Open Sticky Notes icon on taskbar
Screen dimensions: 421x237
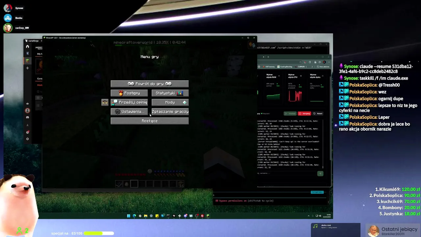coord(157,216)
